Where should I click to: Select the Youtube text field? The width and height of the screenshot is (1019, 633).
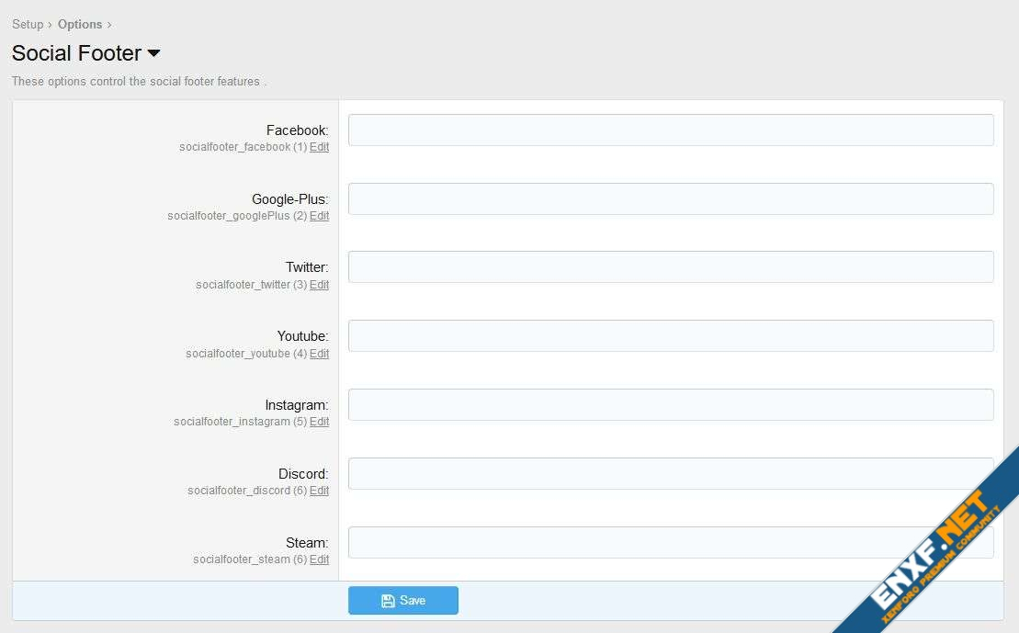[670, 336]
